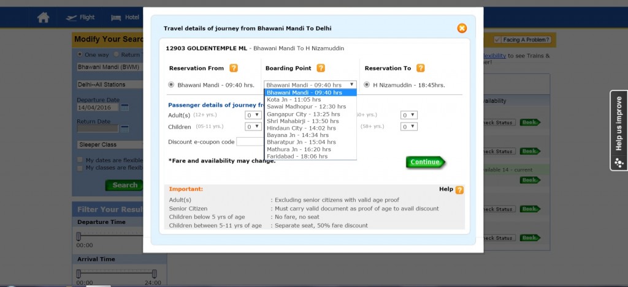This screenshot has height=287, width=628.
Task: Tick the Facing a Problem checkbox
Action: 497,40
